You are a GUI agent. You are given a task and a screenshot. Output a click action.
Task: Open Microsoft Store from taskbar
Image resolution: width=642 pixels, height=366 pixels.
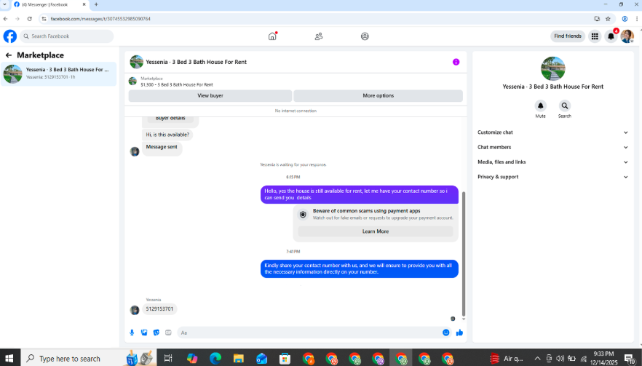285,359
